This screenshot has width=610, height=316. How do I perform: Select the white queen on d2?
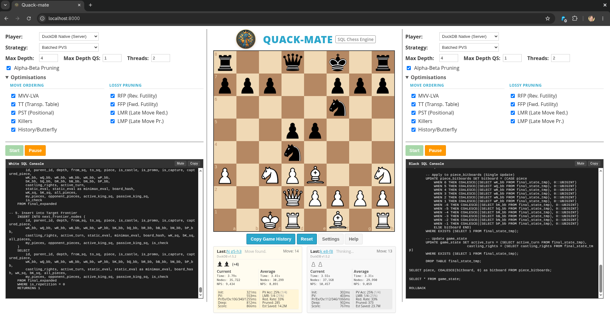(x=292, y=197)
